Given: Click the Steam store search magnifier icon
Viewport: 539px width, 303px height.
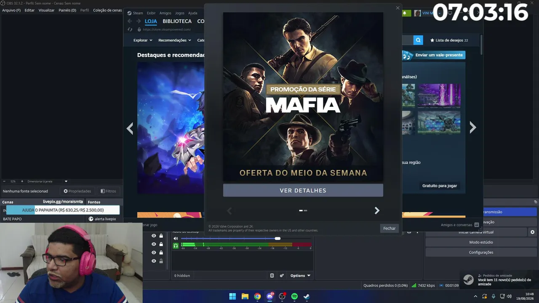Looking at the screenshot, I should 418,40.
